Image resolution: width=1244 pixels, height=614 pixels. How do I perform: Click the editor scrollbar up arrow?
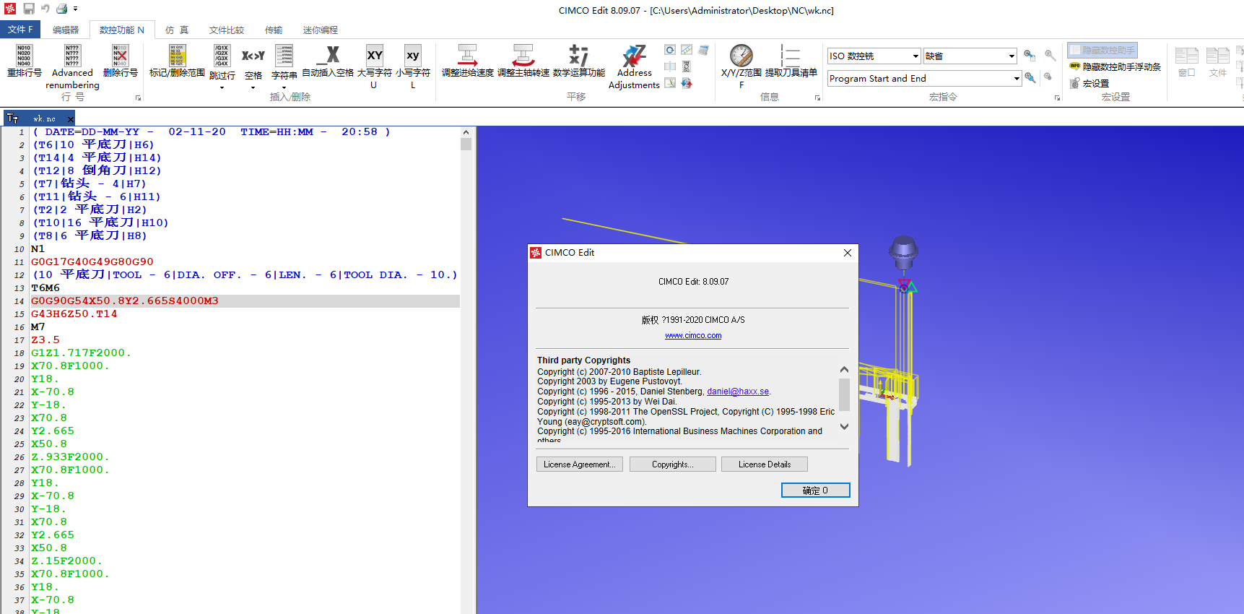(466, 132)
